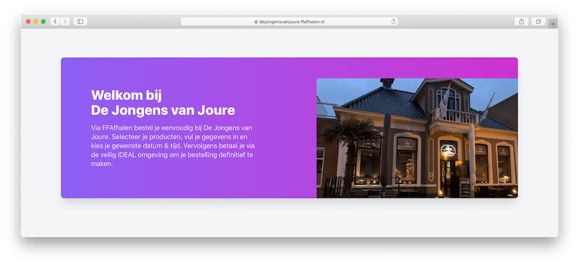Click the 'De Jongens van Joure' heading
Viewport: 579px width, 265px height.
pyautogui.click(x=163, y=110)
